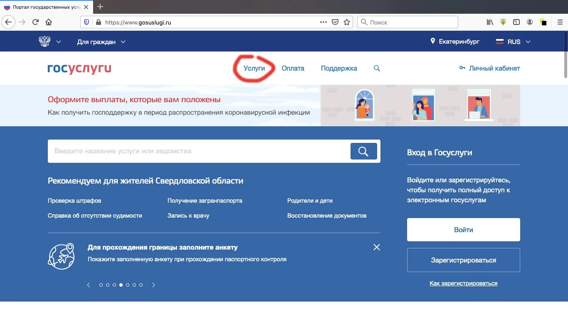Select first carousel indicator dot
The width and height of the screenshot is (568, 319).
coord(101,285)
